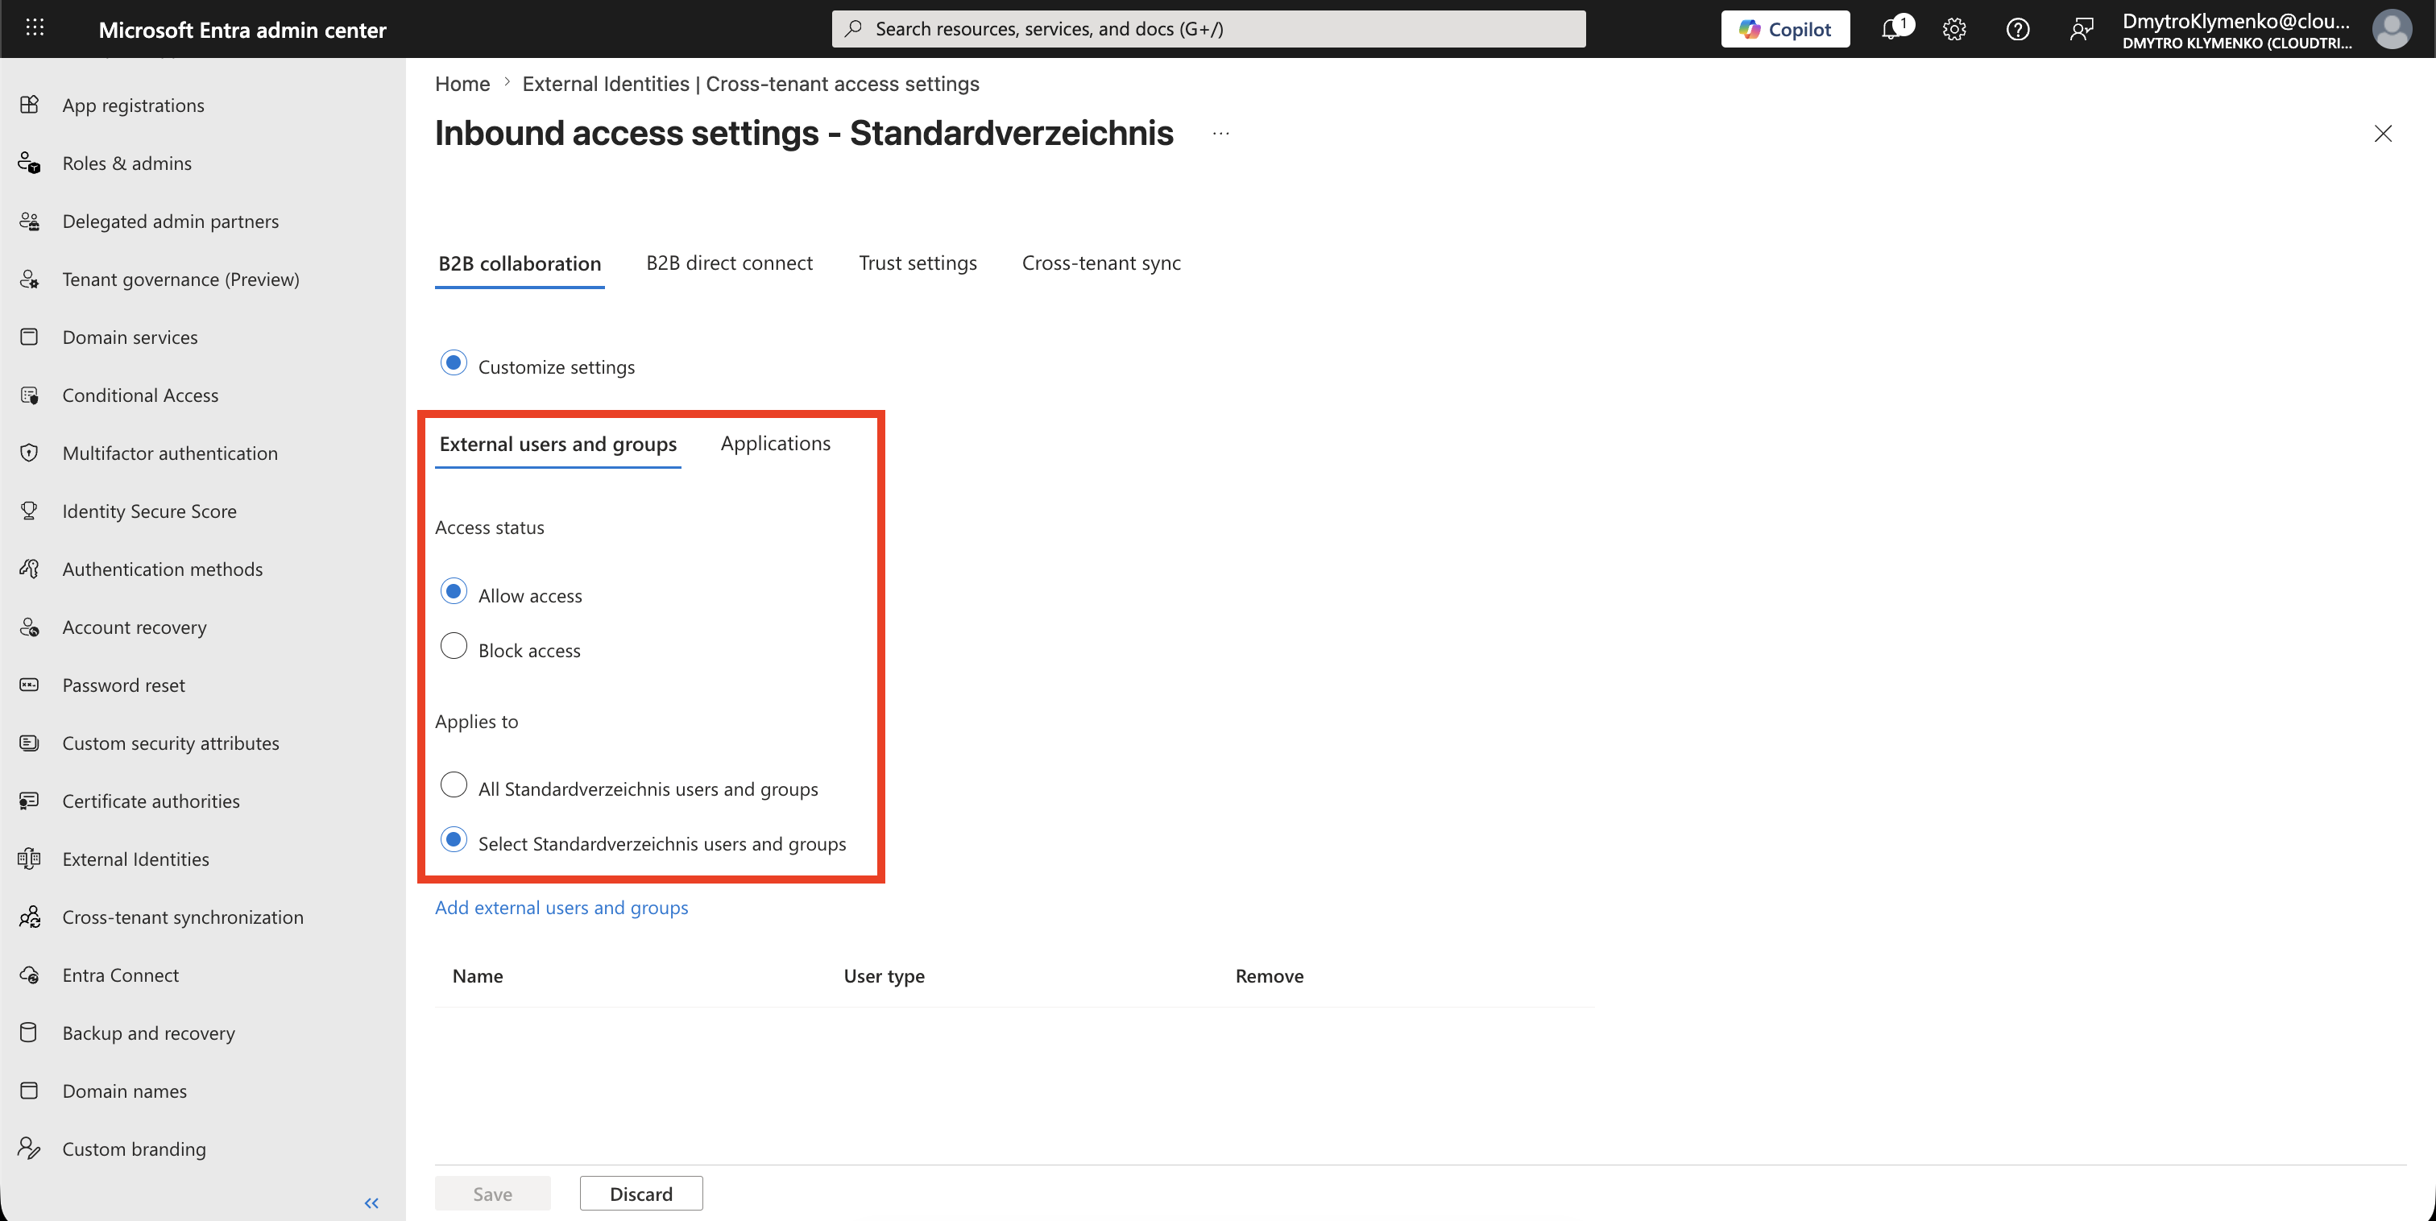The height and width of the screenshot is (1221, 2436).
Task: Open the help question mark icon
Action: [x=2018, y=29]
